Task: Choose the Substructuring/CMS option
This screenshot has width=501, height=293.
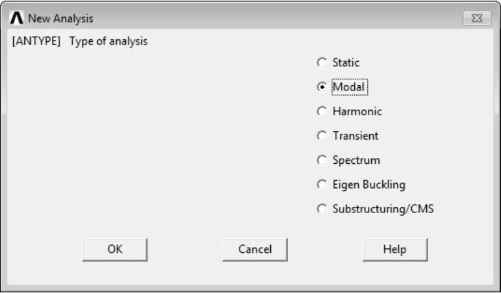Action: click(321, 209)
